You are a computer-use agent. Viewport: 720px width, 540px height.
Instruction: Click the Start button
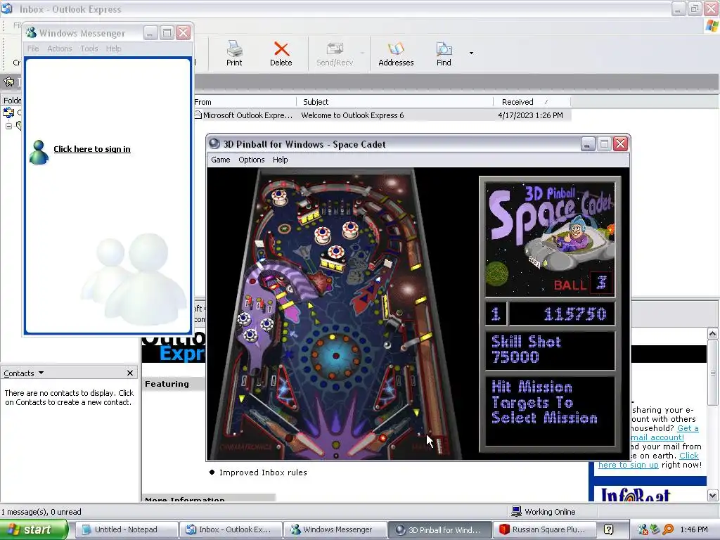click(34, 529)
